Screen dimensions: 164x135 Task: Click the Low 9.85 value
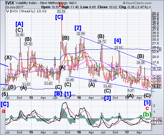click(x=88, y=7)
